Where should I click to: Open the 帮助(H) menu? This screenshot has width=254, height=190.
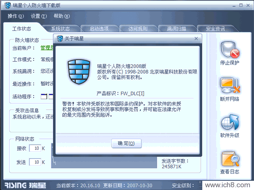pyautogui.click(x=62, y=16)
